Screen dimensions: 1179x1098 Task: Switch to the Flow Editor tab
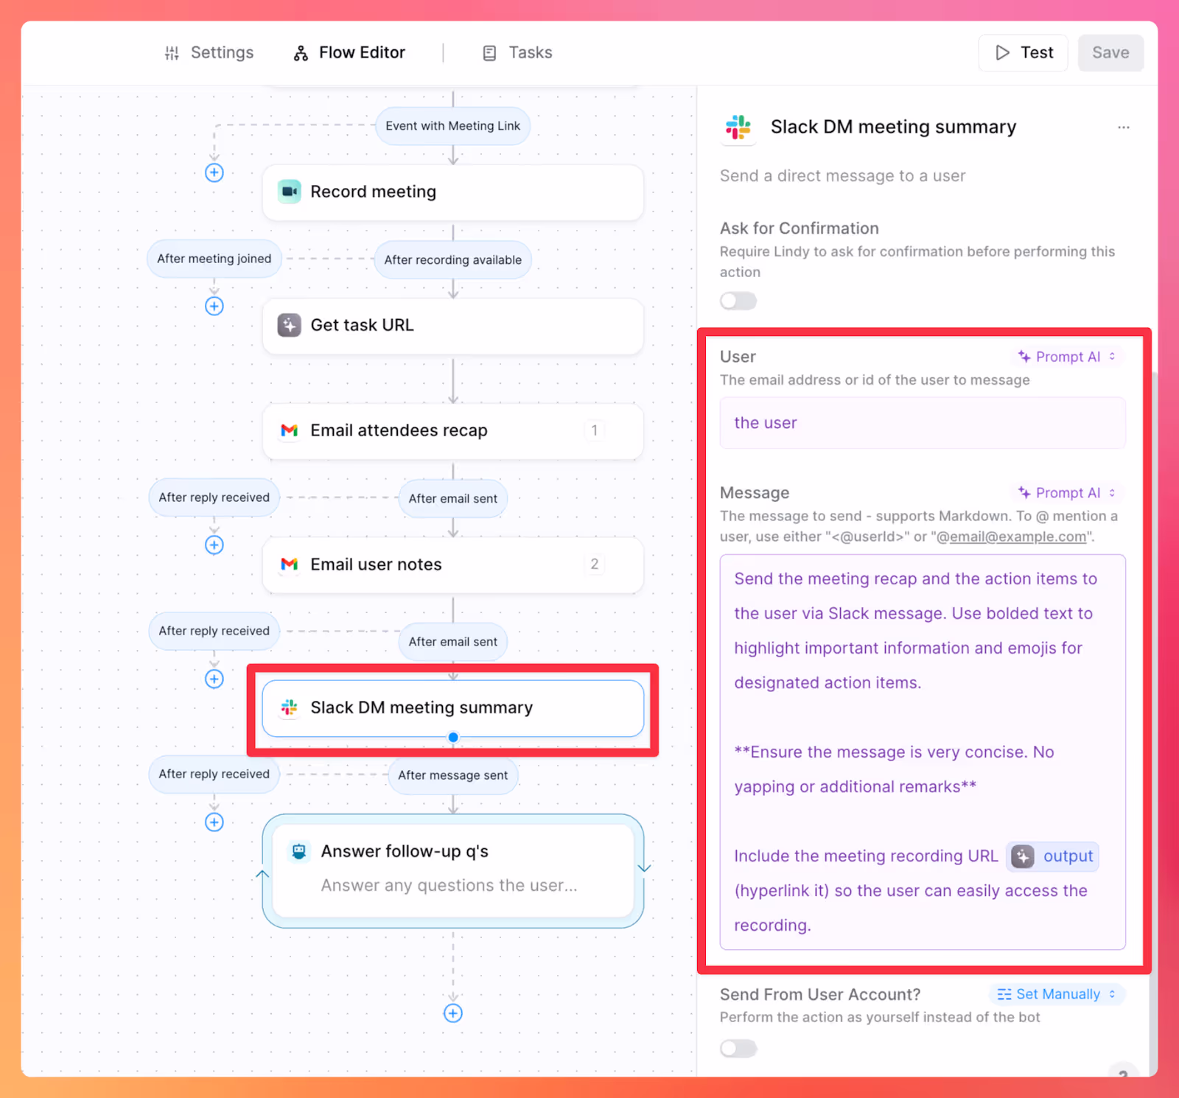point(349,52)
